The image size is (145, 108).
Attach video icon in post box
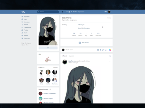tap(101, 50)
